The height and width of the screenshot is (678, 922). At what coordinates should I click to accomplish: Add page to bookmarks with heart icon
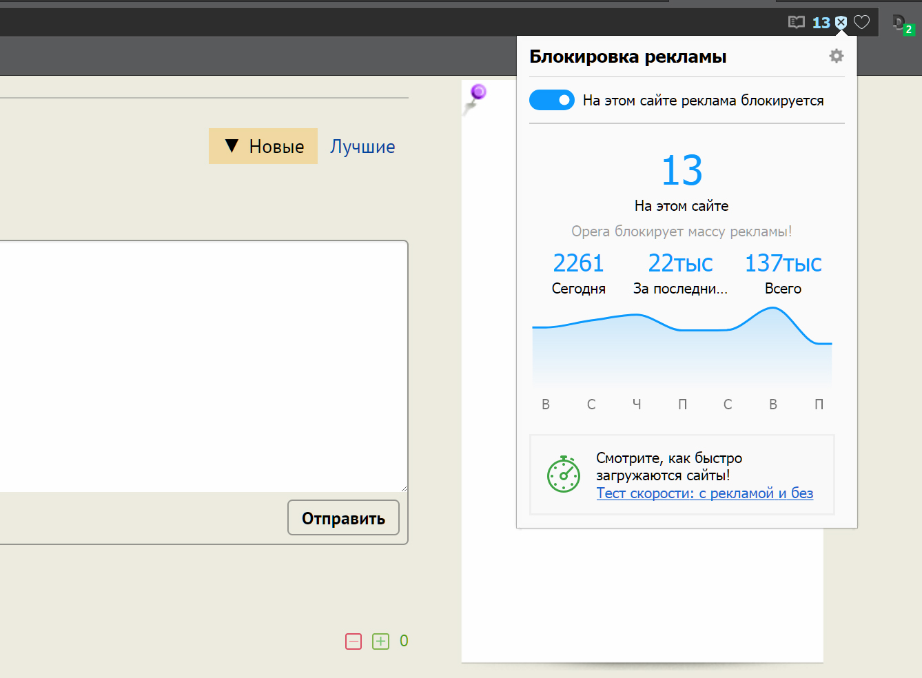[x=861, y=23]
